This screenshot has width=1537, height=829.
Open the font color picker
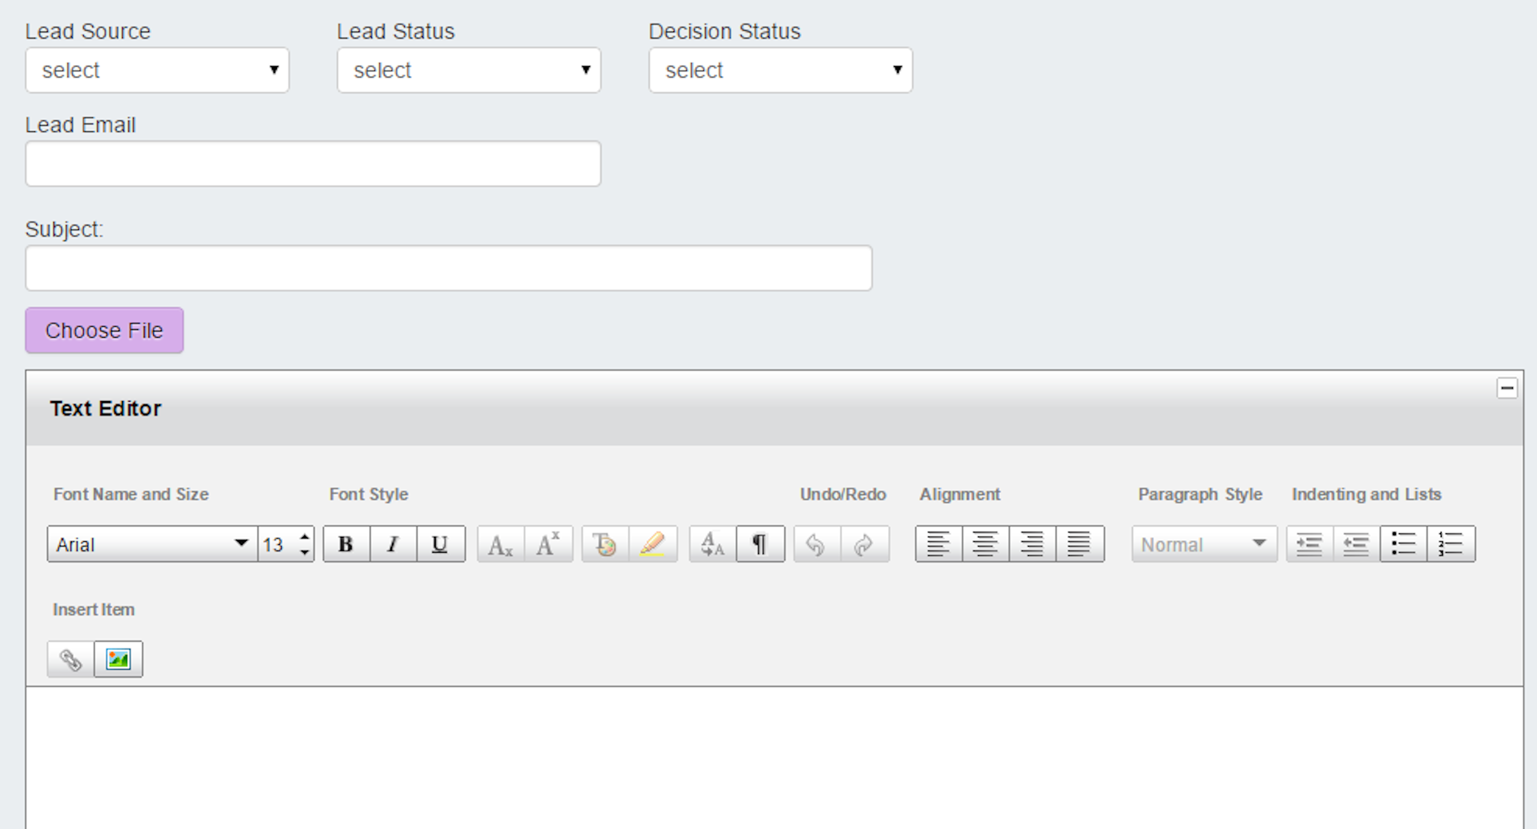604,543
